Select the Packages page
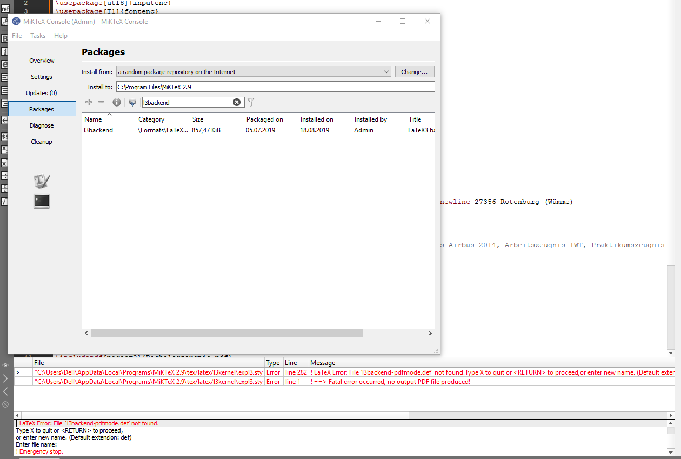Image resolution: width=681 pixels, height=459 pixels. click(x=42, y=109)
